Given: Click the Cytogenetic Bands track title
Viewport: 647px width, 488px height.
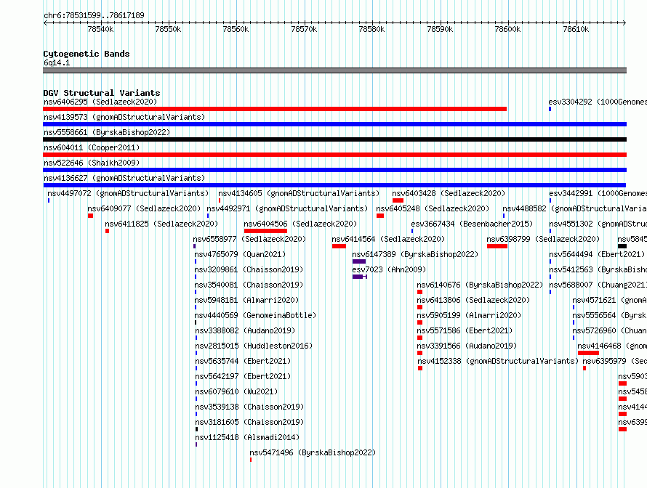Looking at the screenshot, I should [87, 54].
